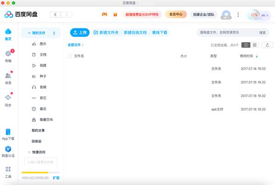Viewport: 275px width, 185px height.
Task: Expand the 全部文件 breadcrumb chevron
Action: click(x=82, y=45)
